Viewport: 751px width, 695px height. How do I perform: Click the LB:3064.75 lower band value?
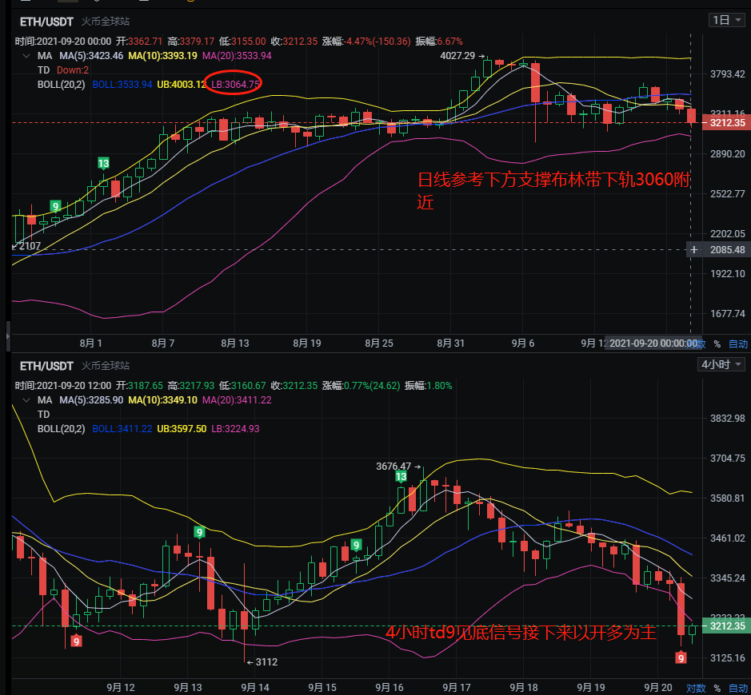235,84
